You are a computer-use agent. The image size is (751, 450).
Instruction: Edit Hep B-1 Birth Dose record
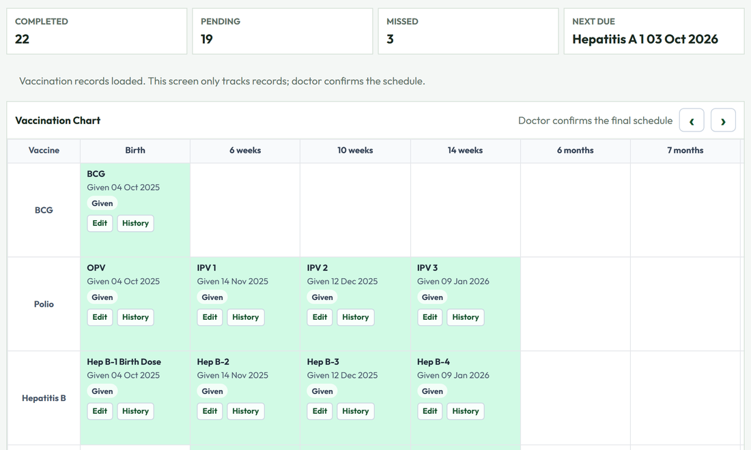click(x=100, y=411)
